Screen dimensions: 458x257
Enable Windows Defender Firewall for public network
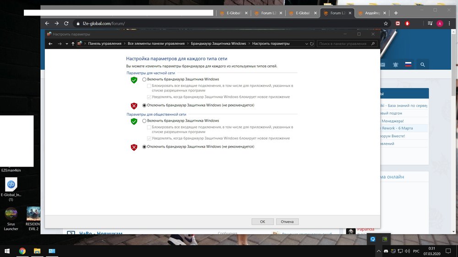tap(145, 121)
